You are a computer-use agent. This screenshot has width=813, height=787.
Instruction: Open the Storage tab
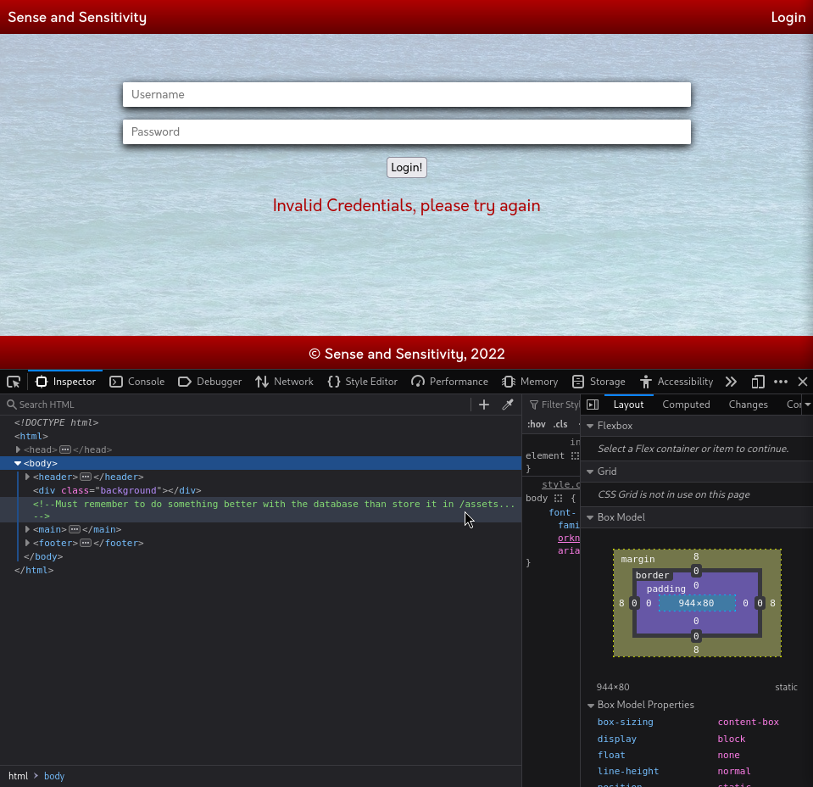[x=599, y=382]
